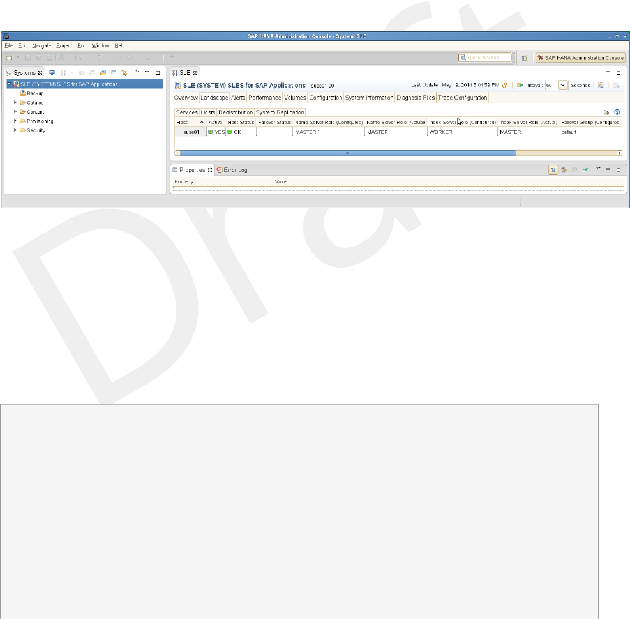630x619 pixels.
Task: Click the horizontal scrollbar thumb of hosts table
Action: pyautogui.click(x=347, y=153)
